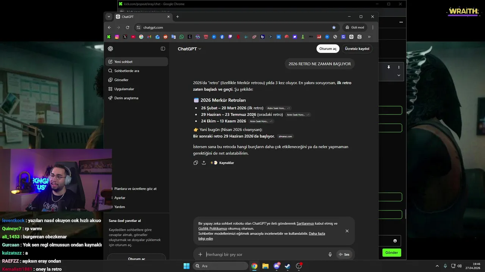Open Astro Seek source chip beside 26 Şubat
Viewport: 485px width, 272px height.
[x=278, y=108]
